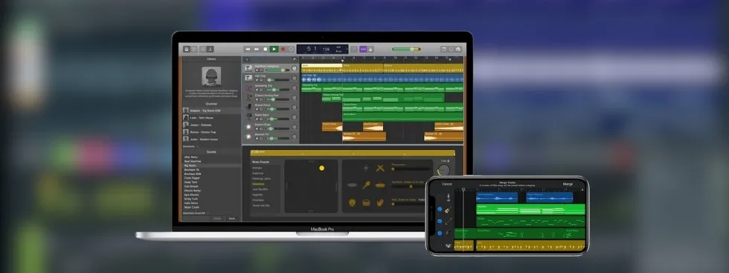Image resolution: width=729 pixels, height=273 pixels.
Task: Toggle the kick drum icon
Action: 352,203
